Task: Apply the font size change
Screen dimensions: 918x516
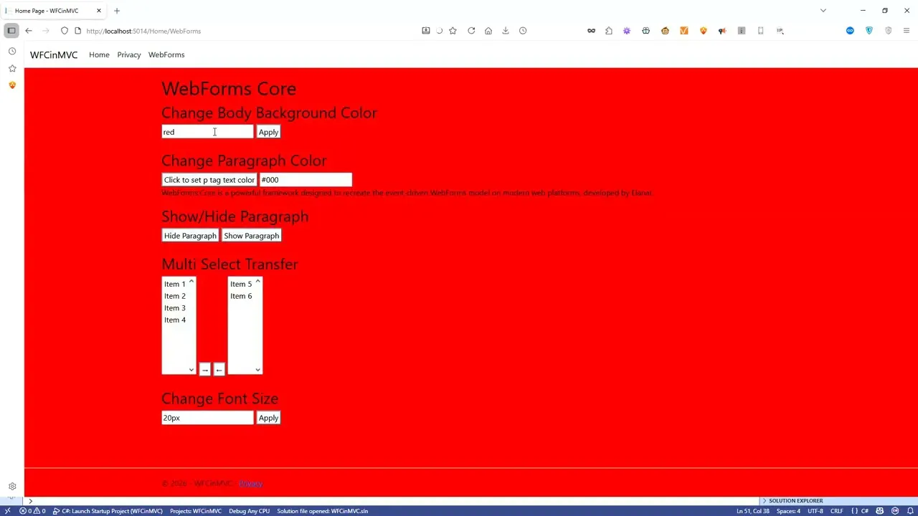Action: [x=268, y=418]
